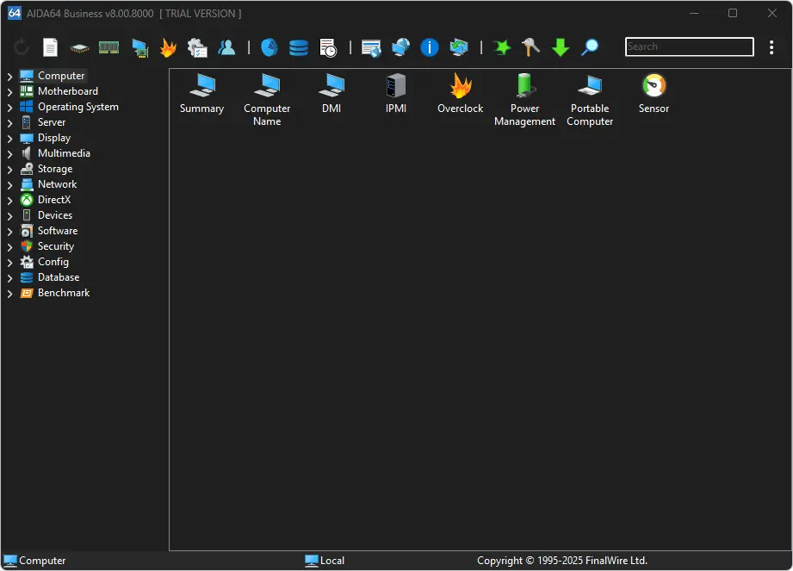Click the gear with checklist toolbar icon
The height and width of the screenshot is (571, 793).
[x=197, y=48]
